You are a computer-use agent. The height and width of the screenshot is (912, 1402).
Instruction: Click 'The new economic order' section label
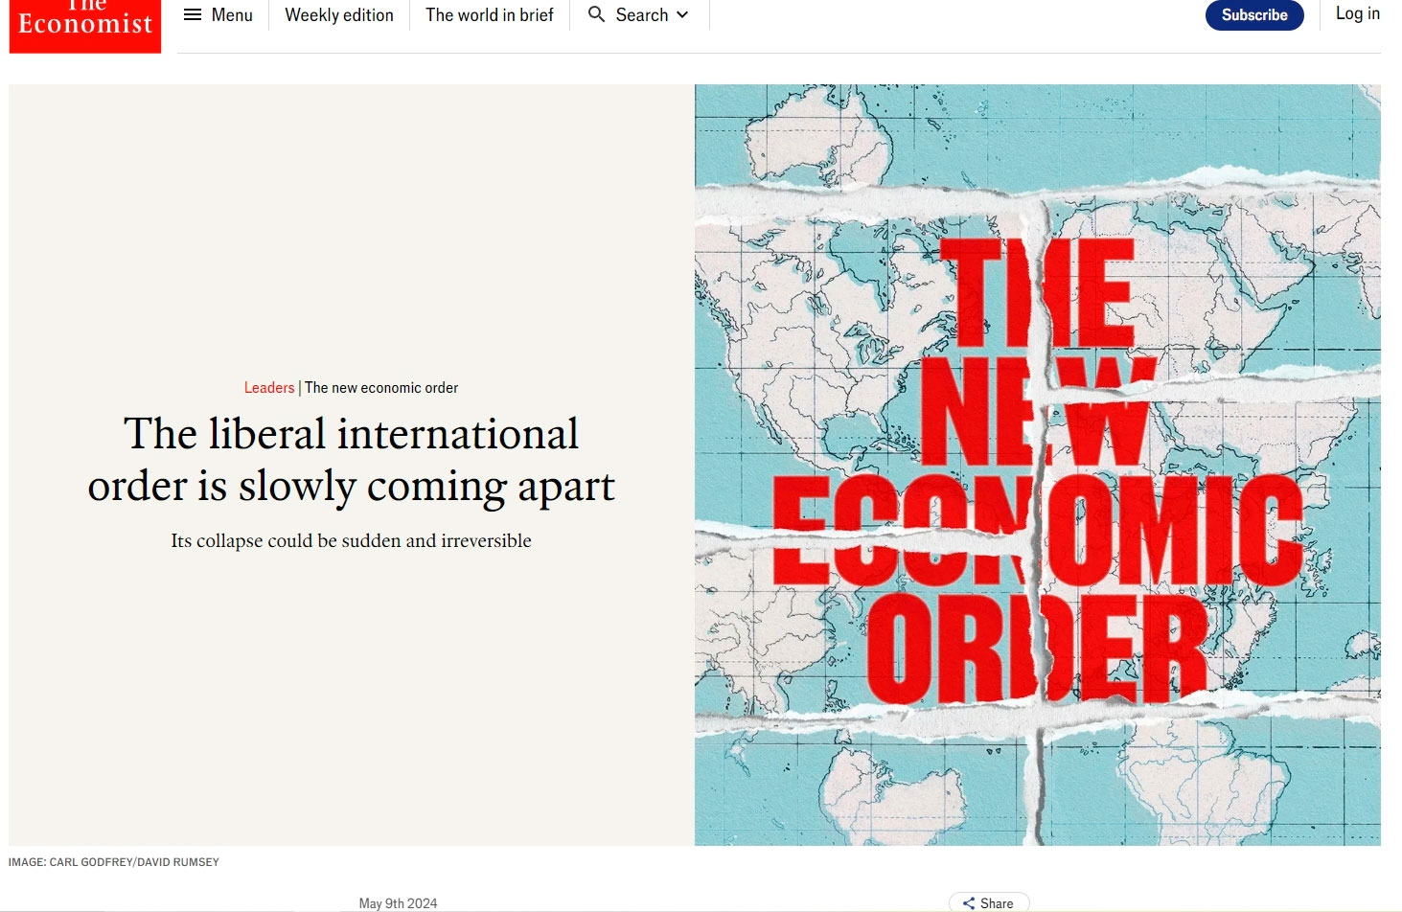(381, 388)
